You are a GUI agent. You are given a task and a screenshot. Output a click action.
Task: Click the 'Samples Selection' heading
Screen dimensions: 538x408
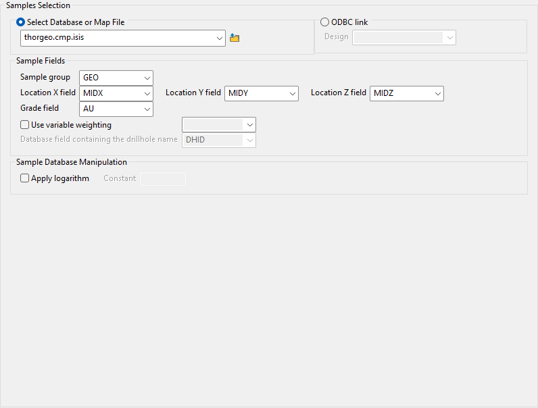click(38, 5)
